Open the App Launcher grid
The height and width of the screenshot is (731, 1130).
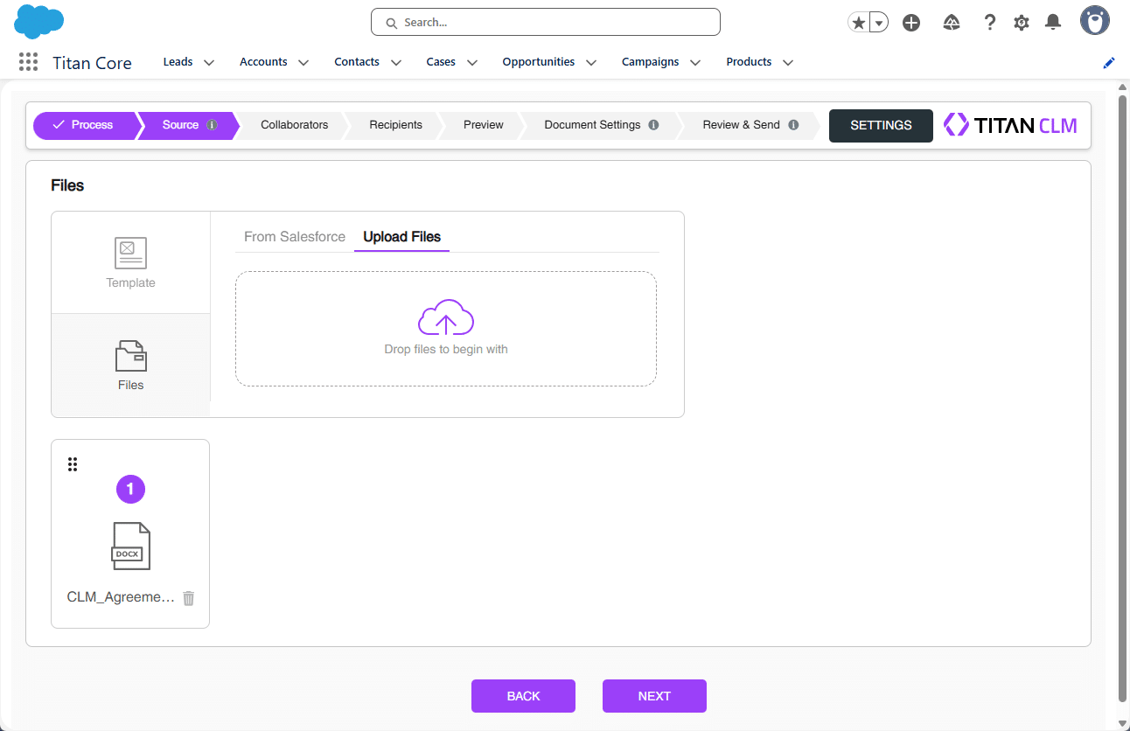pyautogui.click(x=28, y=61)
